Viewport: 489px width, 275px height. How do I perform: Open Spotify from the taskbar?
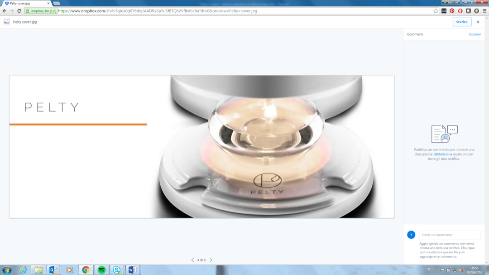tap(101, 270)
